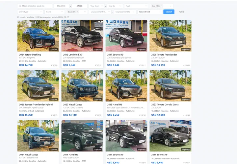Click the 13 photos badge on Landwind X7

98,50
